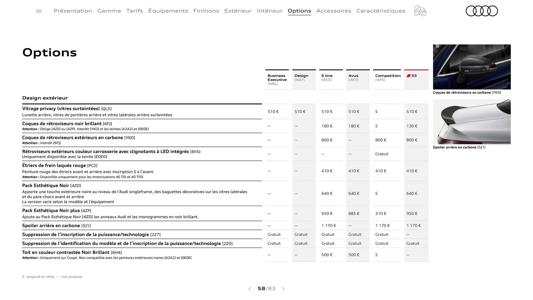Click caption Coques de rétroviseurs en carbone [YKO]
This screenshot has height=300, width=533.
tap(467, 92)
